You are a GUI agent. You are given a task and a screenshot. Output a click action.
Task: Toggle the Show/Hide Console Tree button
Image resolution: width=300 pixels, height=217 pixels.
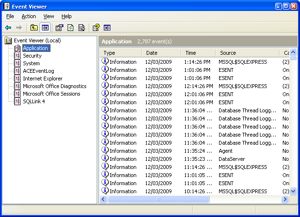click(45, 28)
